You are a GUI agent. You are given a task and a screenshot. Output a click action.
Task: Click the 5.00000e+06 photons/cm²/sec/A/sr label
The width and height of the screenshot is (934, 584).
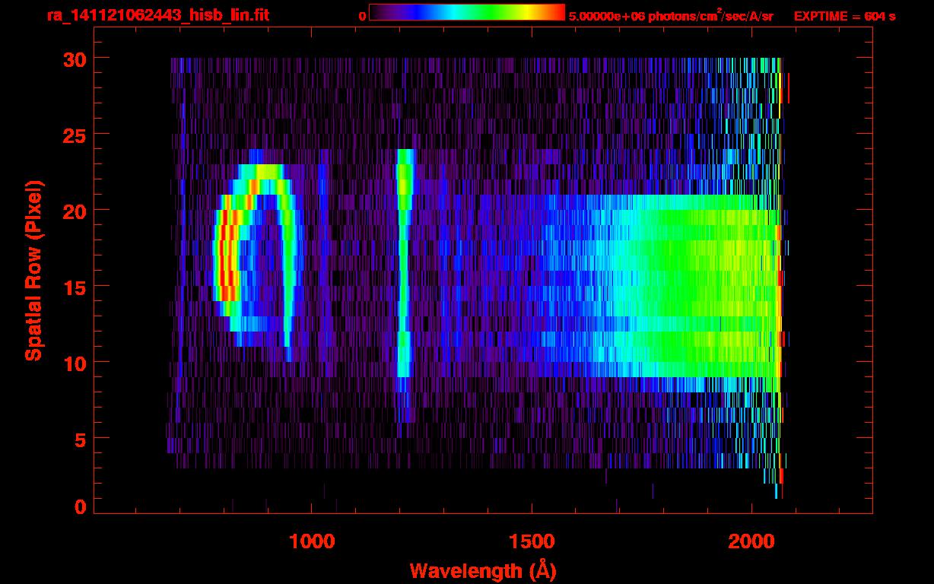[x=671, y=15]
